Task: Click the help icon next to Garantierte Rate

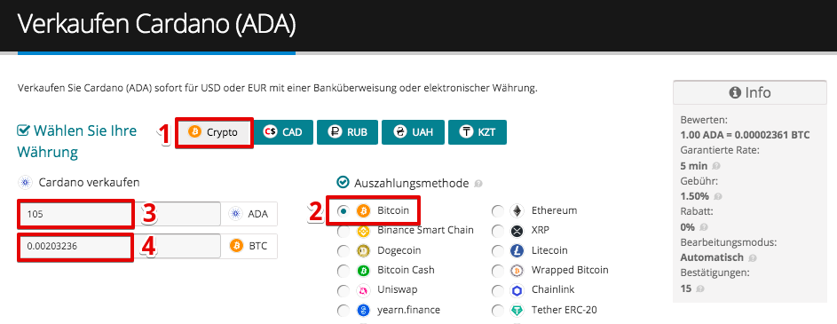Action: tap(715, 166)
